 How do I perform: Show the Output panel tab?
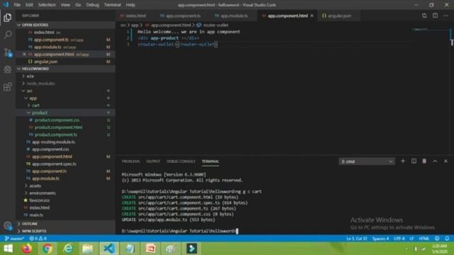click(153, 161)
